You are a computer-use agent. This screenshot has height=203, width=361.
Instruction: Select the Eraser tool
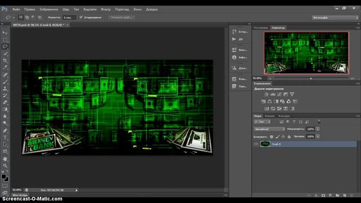pyautogui.click(x=5, y=102)
